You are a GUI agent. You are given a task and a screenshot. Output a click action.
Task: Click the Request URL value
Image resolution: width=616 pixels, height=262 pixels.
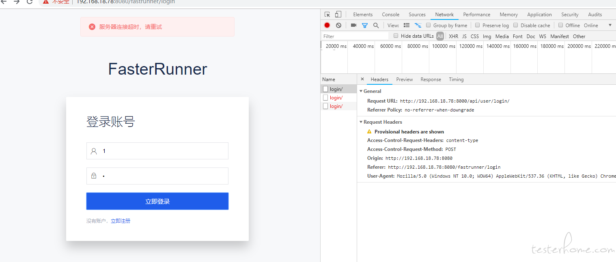[x=454, y=101]
